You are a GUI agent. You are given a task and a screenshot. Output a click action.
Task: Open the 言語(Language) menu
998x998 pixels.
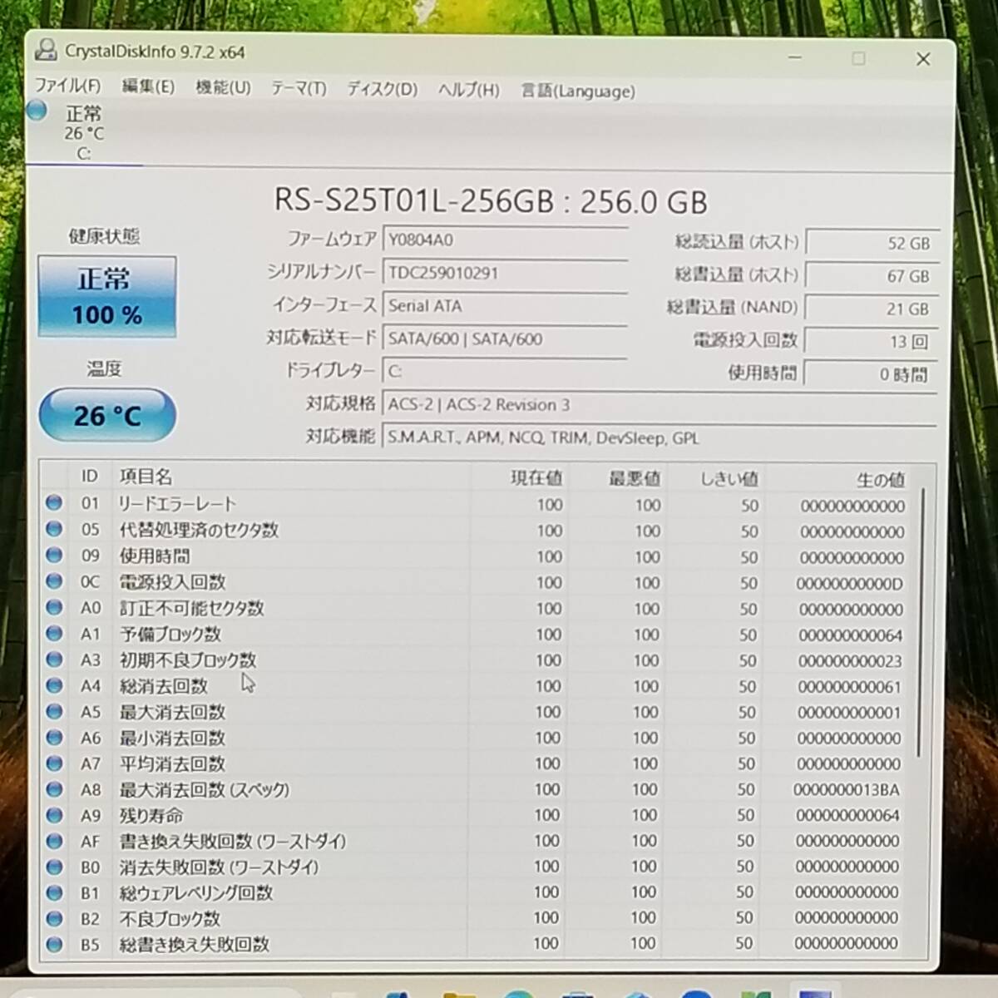pos(577,91)
